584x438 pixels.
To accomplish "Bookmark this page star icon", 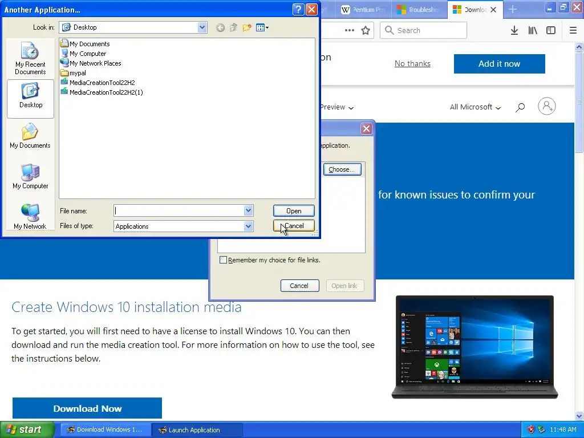I will click(366, 30).
